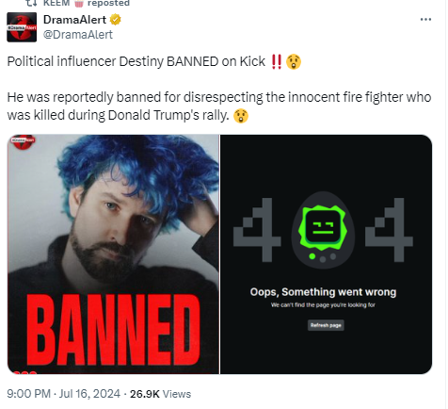The width and height of the screenshot is (448, 409).
Task: Click the astonished emoji after Kick
Action: pyautogui.click(x=294, y=61)
